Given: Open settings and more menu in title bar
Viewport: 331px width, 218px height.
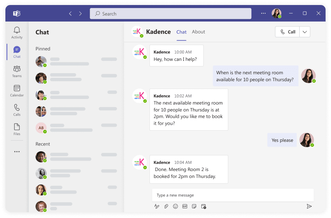Looking at the screenshot, I should coord(263,13).
